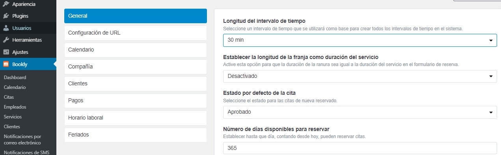The width and height of the screenshot is (501, 155).
Task: Open Calendario in Bookly submenu
Action: 15,87
